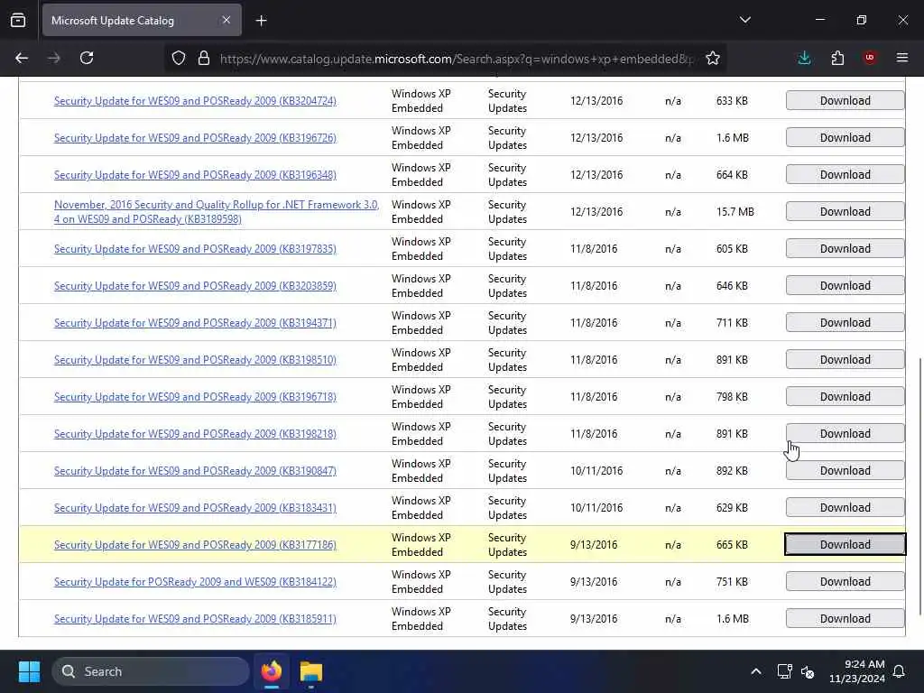Open the notifications bell icon
This screenshot has width=924, height=693.
899,671
